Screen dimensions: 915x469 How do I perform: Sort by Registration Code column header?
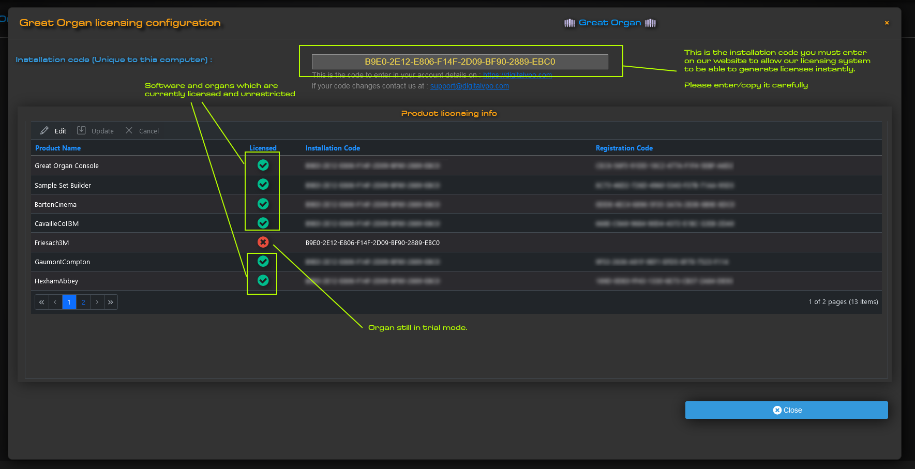click(x=624, y=148)
